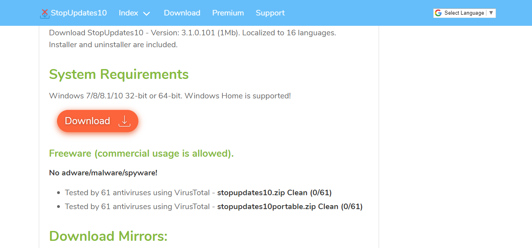Click the Download Mirrors heading
The image size is (532, 248).
pos(108,236)
